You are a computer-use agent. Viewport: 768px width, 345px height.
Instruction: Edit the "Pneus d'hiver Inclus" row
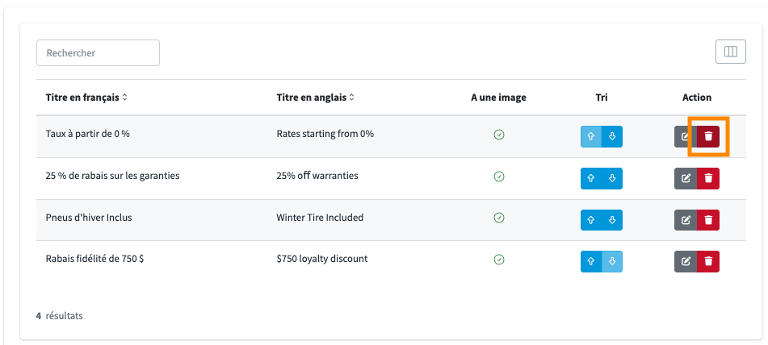(685, 219)
